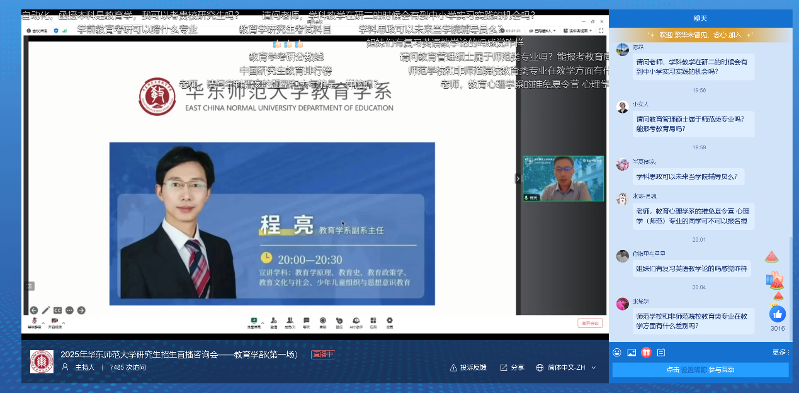This screenshot has height=393, width=799.
Task: Click the hamburger menu icon on shared slide
Action: (30, 286)
